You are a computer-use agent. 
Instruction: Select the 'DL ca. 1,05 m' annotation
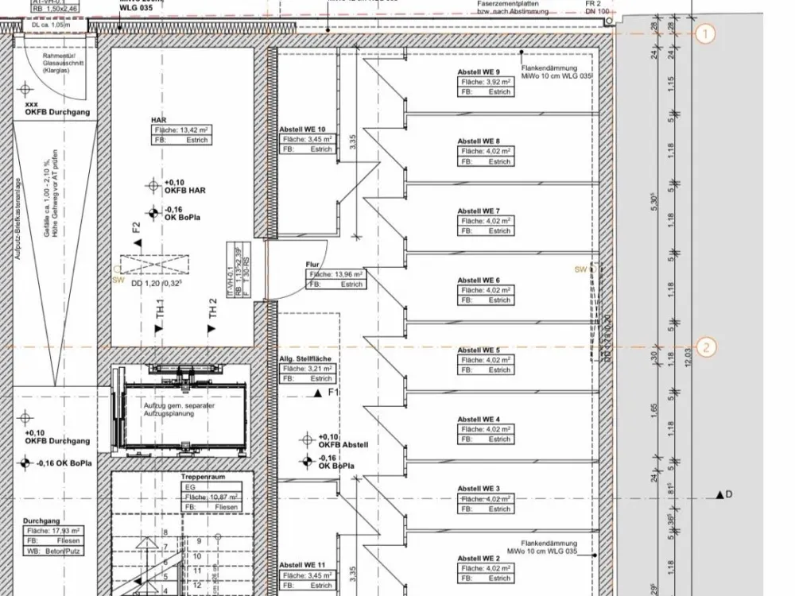coord(51,25)
